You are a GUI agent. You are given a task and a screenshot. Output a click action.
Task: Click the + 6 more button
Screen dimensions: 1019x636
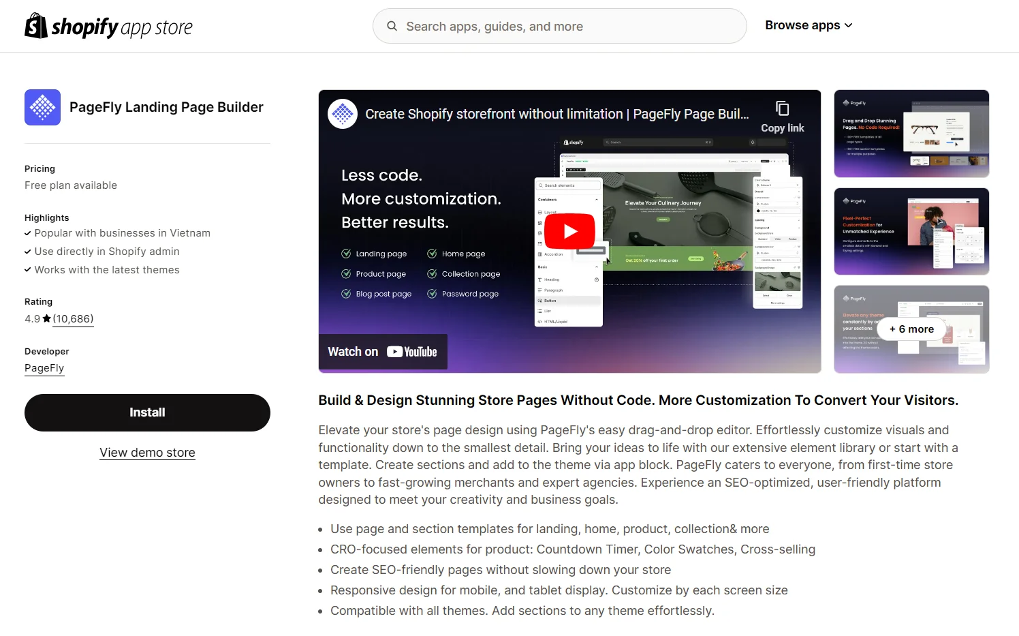[911, 329]
